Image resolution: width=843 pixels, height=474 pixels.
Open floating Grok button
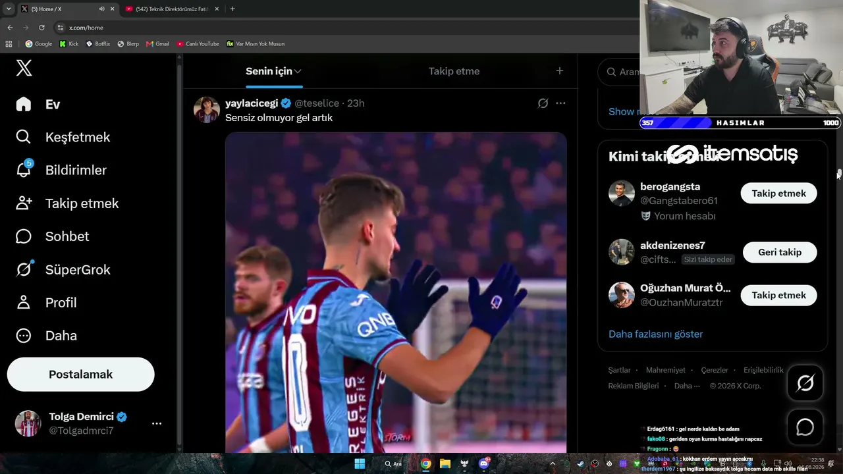click(805, 383)
